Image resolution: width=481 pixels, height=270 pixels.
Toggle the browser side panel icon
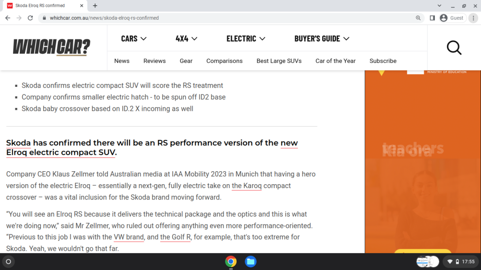pos(432,18)
